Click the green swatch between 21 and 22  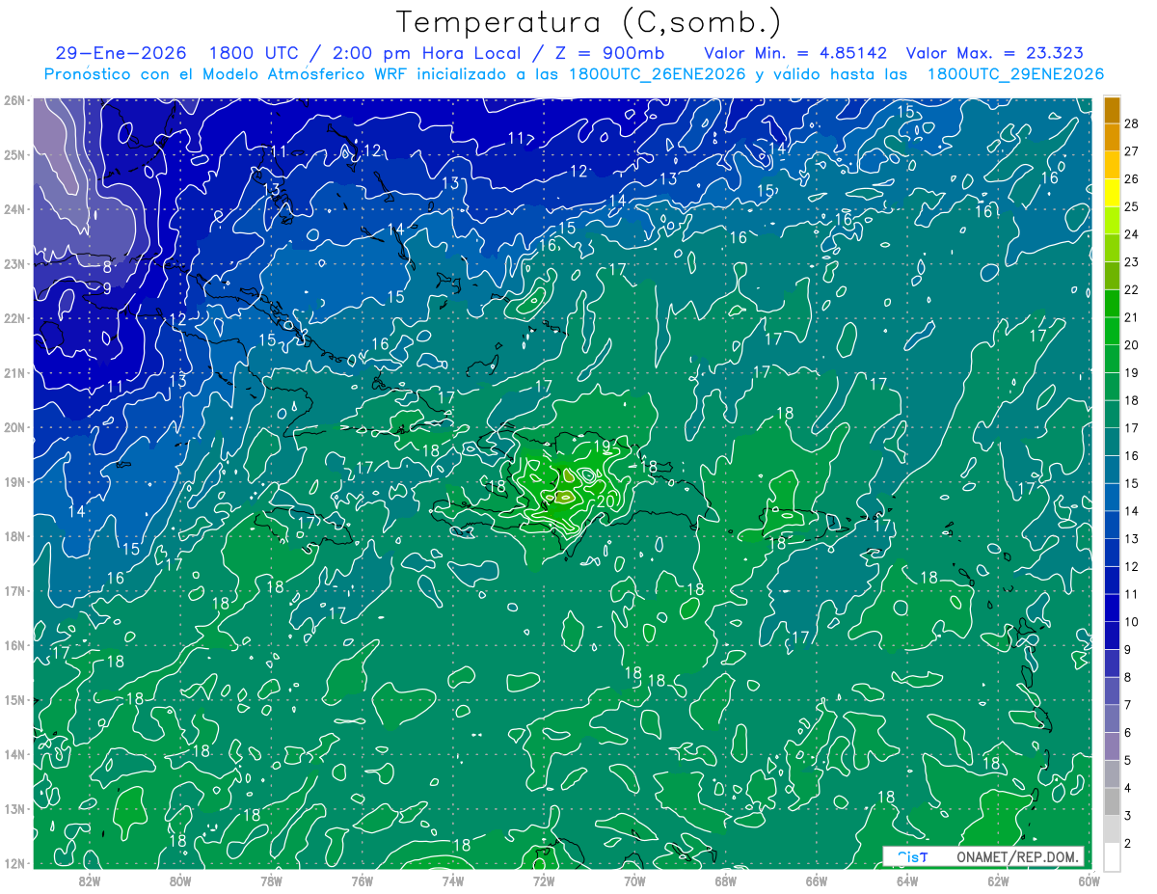click(x=1112, y=304)
